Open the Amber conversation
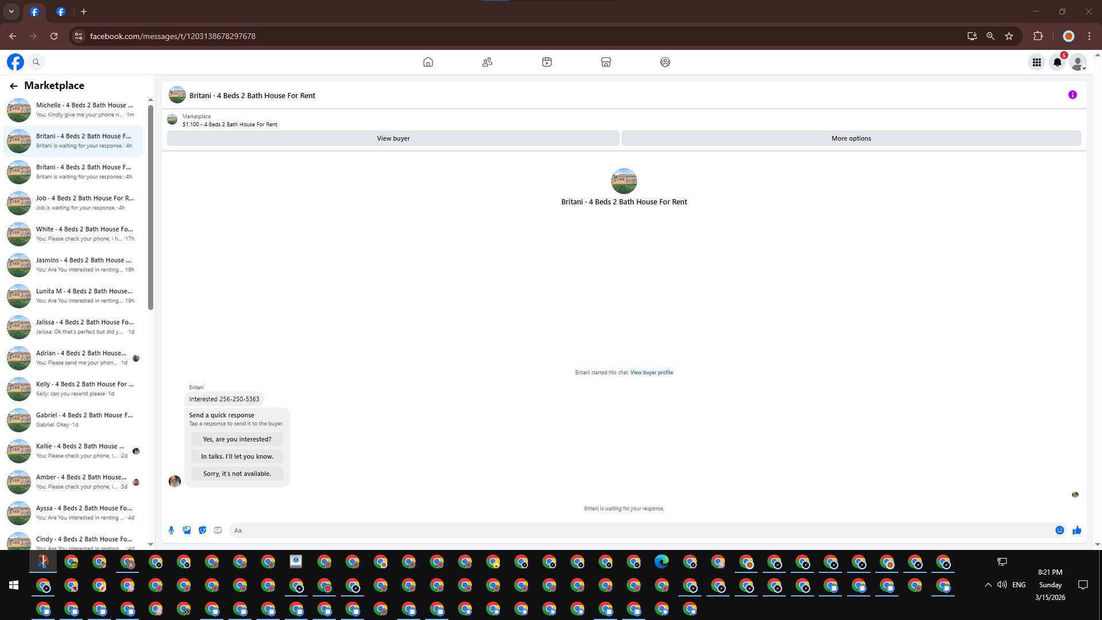This screenshot has width=1102, height=620. pyautogui.click(x=73, y=482)
